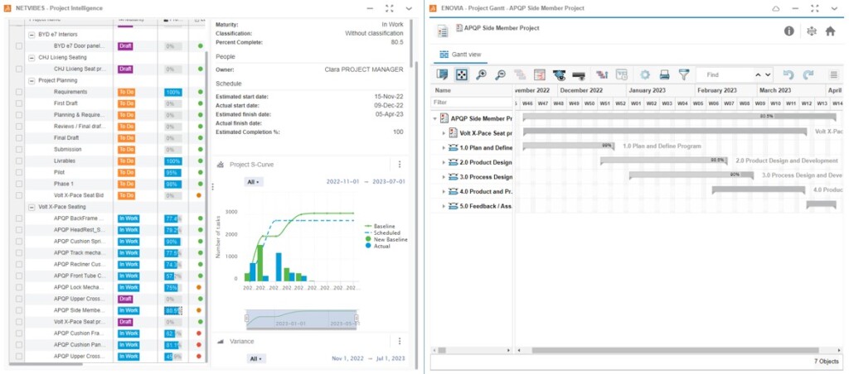Click the S-Curve range slider right handle
Screen dimensions: 849x374
click(357, 319)
